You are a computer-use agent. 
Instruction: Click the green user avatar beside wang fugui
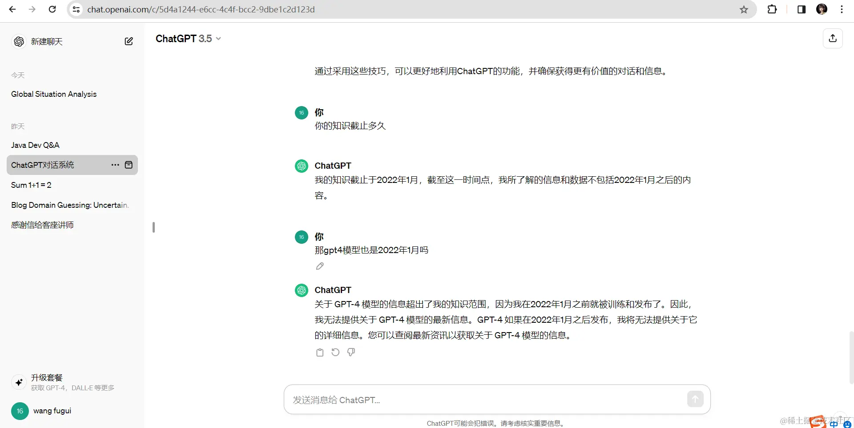coord(20,411)
